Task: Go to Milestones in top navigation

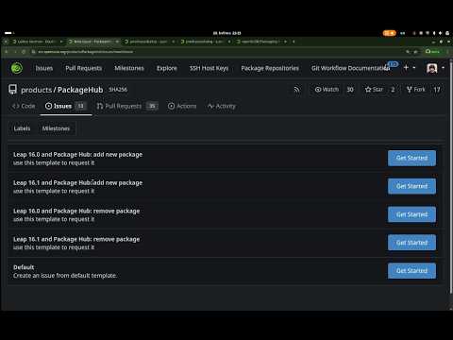Action: (129, 68)
